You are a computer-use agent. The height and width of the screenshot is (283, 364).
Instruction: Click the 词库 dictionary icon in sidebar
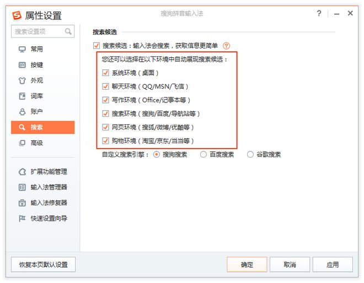pos(22,96)
